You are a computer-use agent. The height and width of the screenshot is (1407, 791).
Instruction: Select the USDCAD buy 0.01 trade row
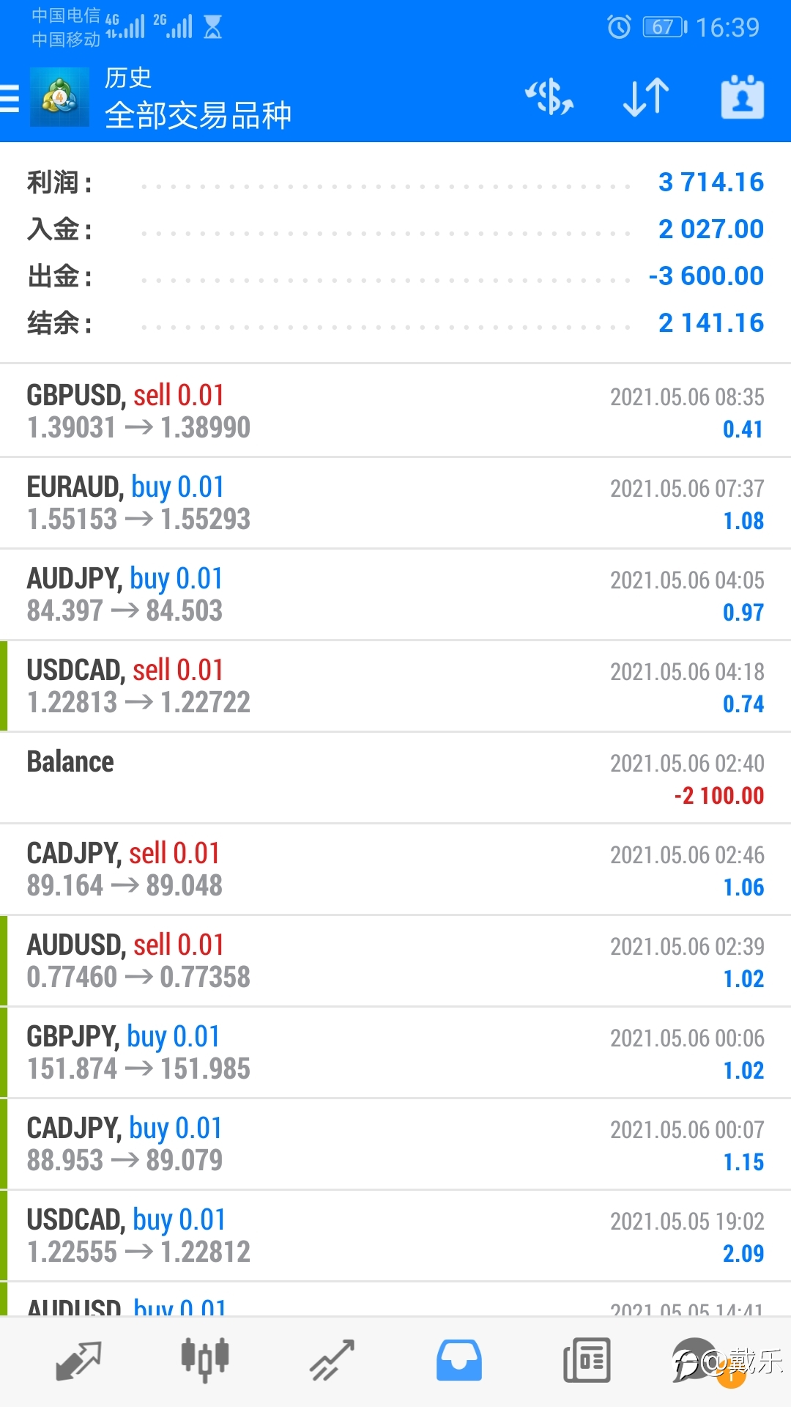(395, 1236)
